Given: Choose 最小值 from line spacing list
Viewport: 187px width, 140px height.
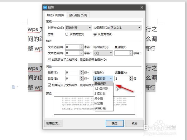Looking at the screenshot, I should tap(103, 98).
